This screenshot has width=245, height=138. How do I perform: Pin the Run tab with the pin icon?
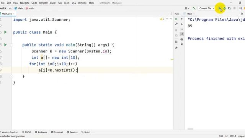click(176, 48)
